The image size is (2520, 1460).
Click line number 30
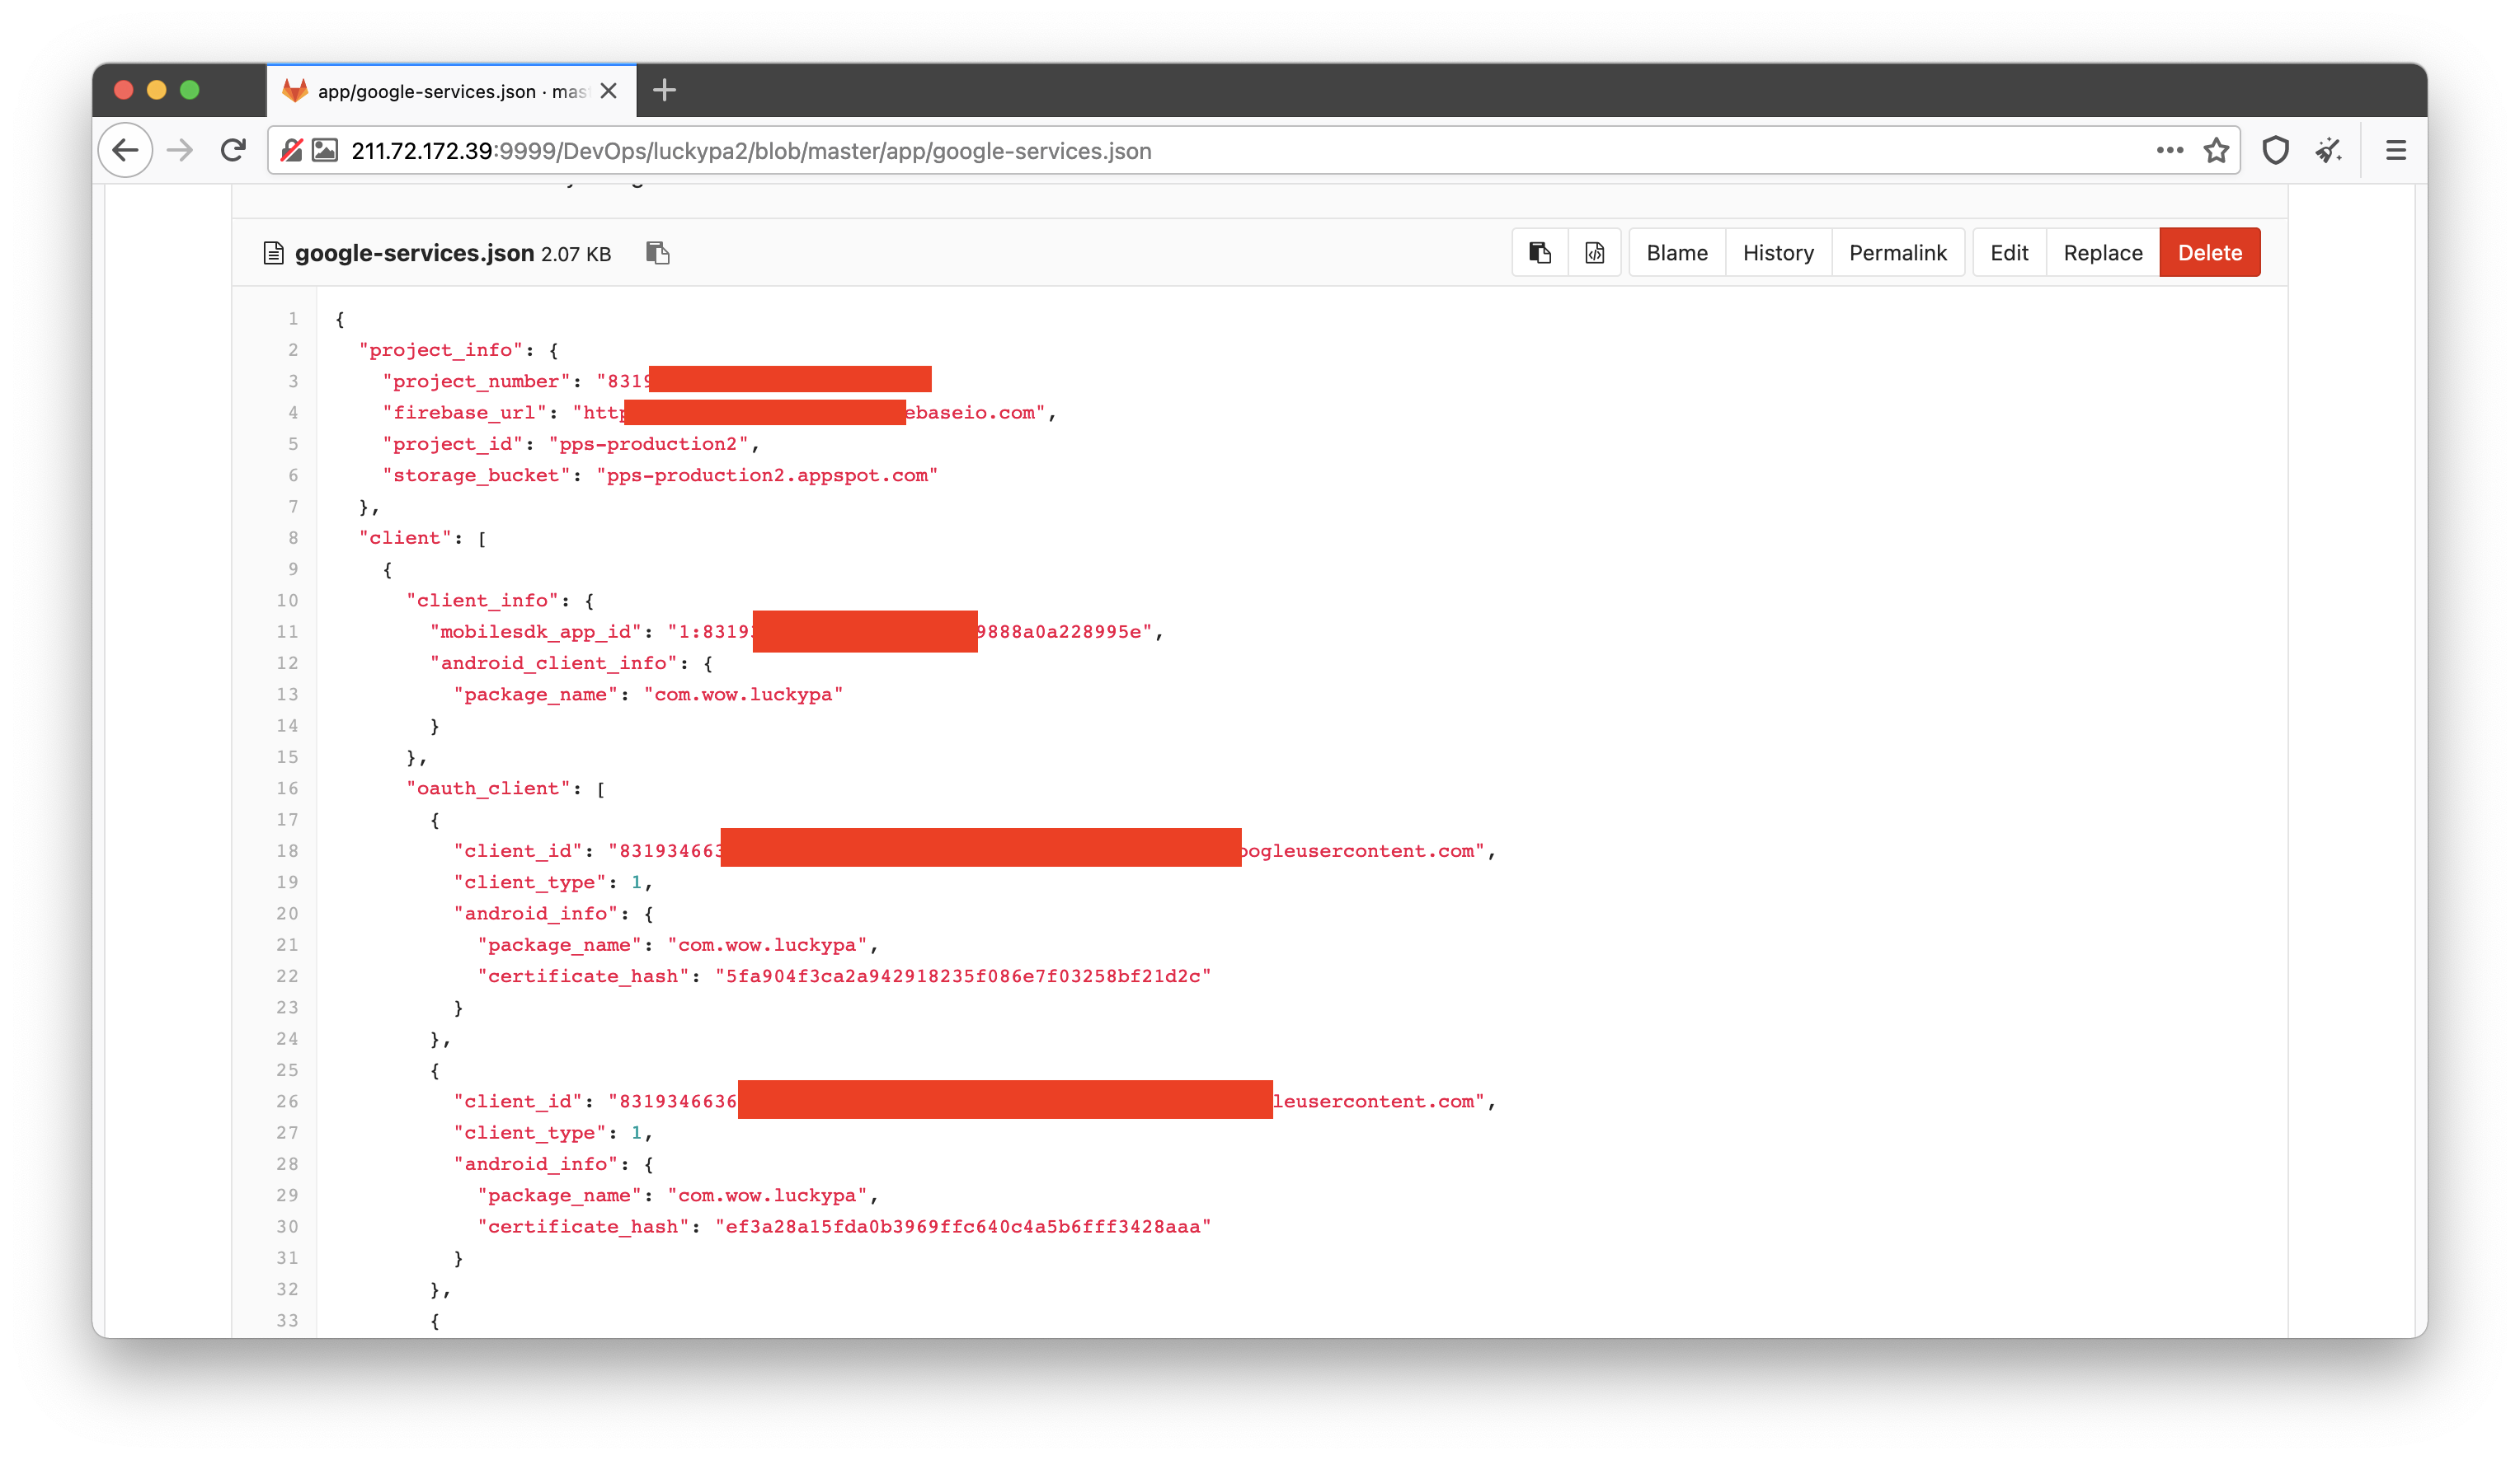tap(287, 1226)
